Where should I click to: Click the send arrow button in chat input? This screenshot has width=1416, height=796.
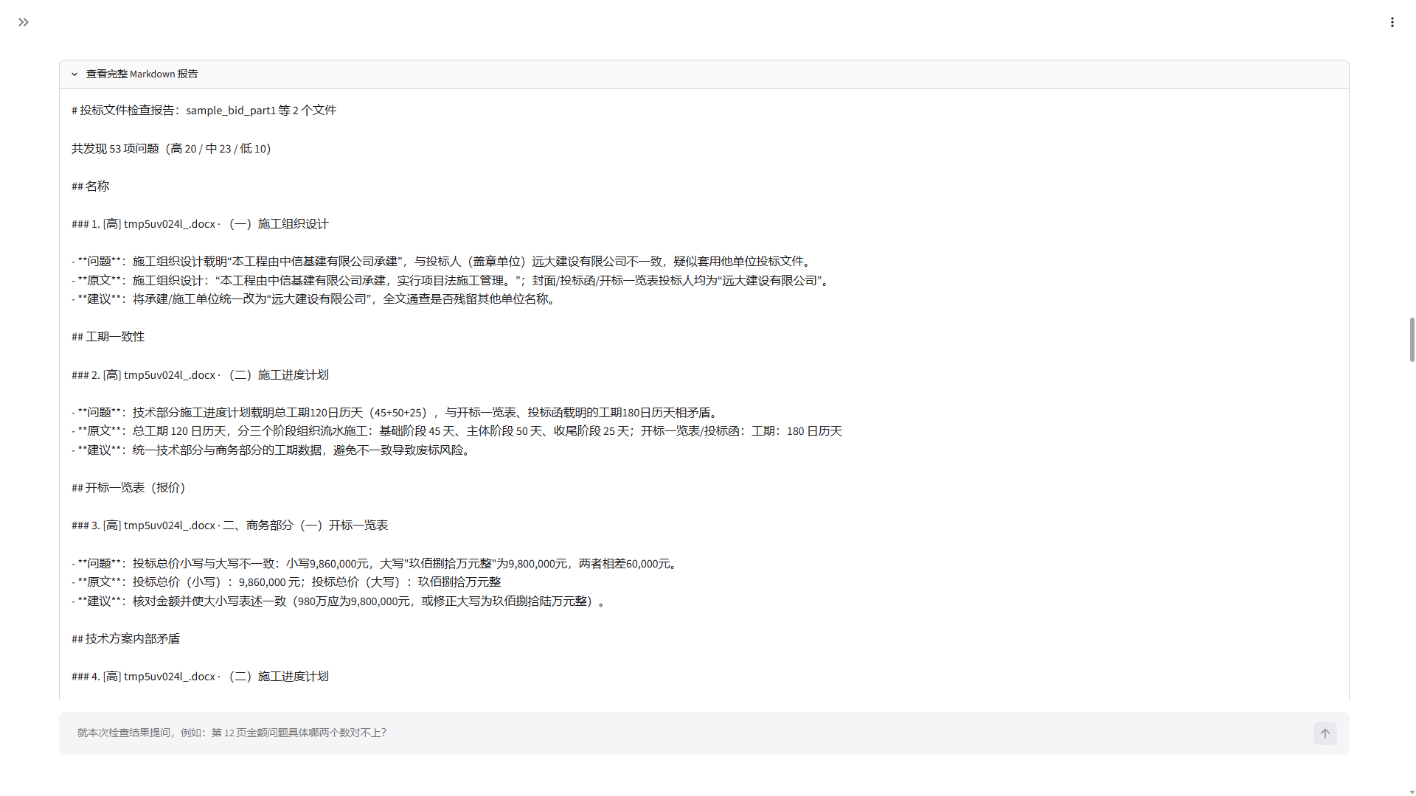(1325, 733)
